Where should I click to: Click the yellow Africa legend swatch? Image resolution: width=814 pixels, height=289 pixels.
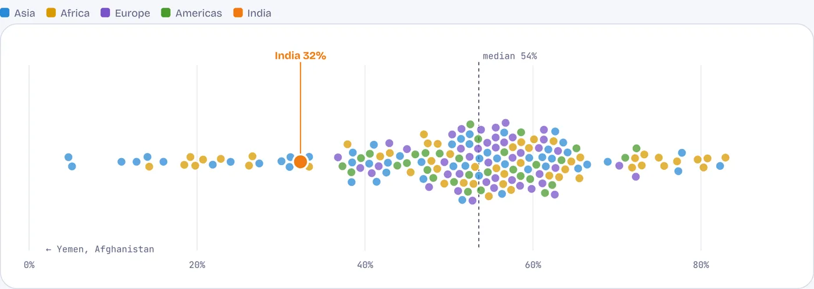click(x=51, y=13)
